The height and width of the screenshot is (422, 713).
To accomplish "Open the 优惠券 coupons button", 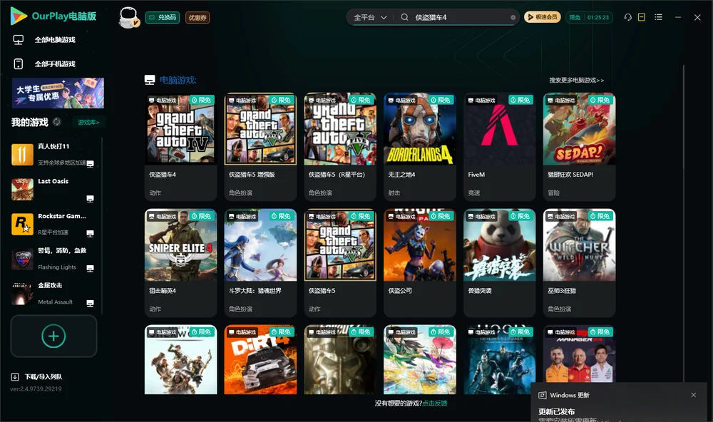I will click(x=198, y=18).
